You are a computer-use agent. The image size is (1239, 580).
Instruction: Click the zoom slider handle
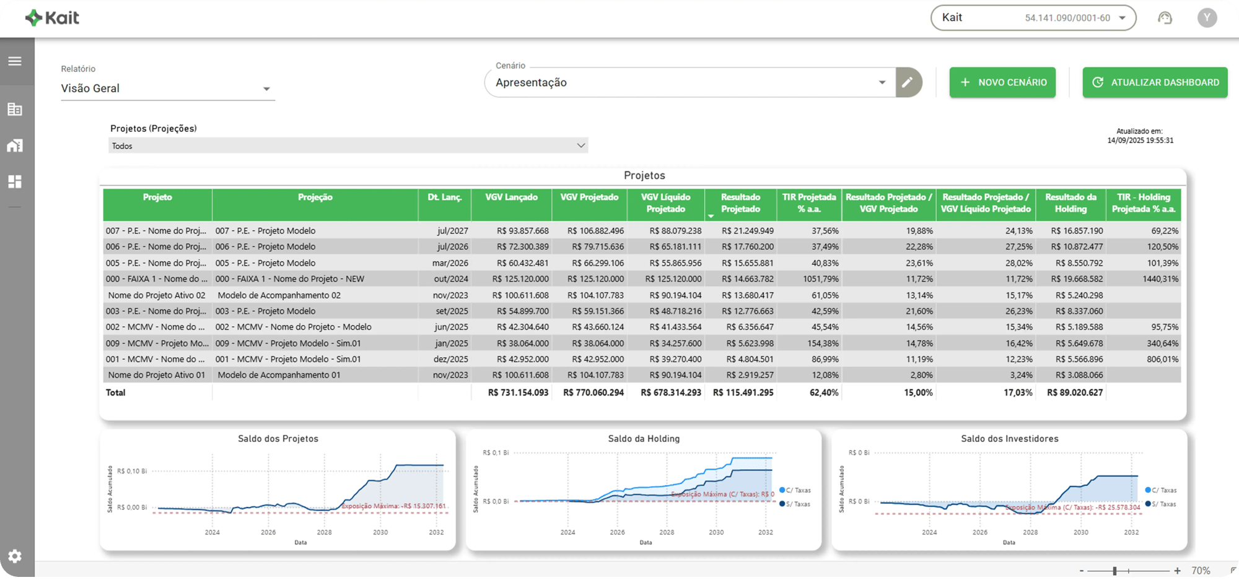coord(1114,571)
